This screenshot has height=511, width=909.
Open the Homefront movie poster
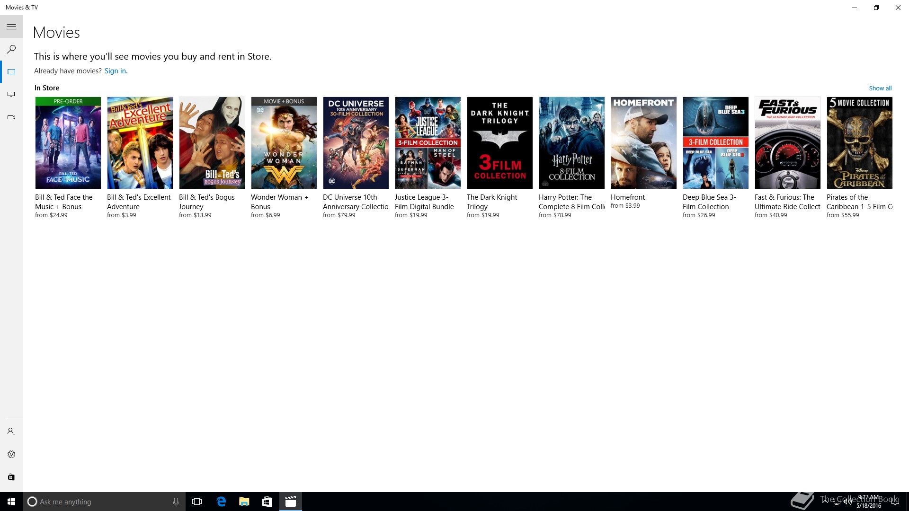click(x=644, y=143)
